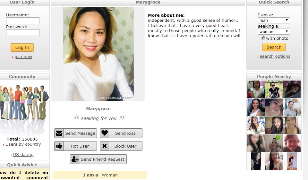This screenshot has width=308, height=180.
Task: Click the envelope icon on Send Message
Action: [59, 133]
